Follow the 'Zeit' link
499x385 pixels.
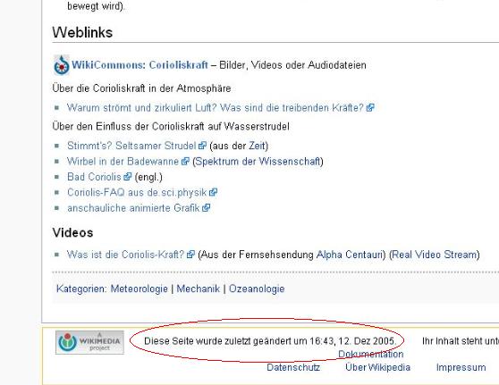tap(257, 146)
